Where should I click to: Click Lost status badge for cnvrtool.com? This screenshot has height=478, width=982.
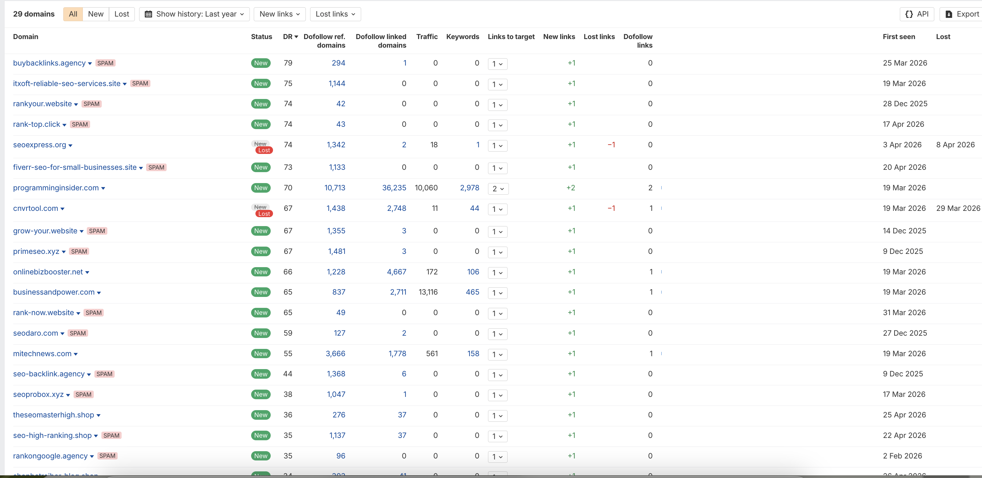click(x=264, y=214)
